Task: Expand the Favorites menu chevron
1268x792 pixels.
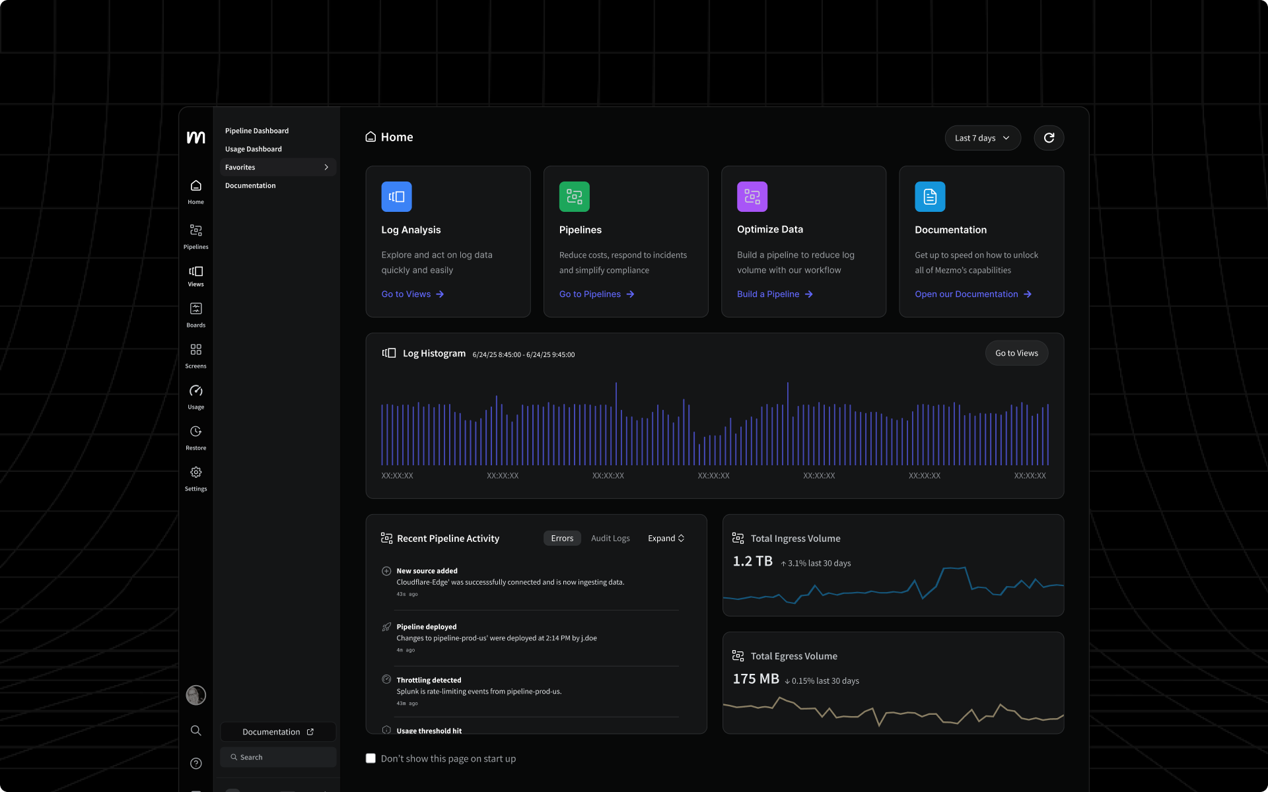Action: coord(326,167)
